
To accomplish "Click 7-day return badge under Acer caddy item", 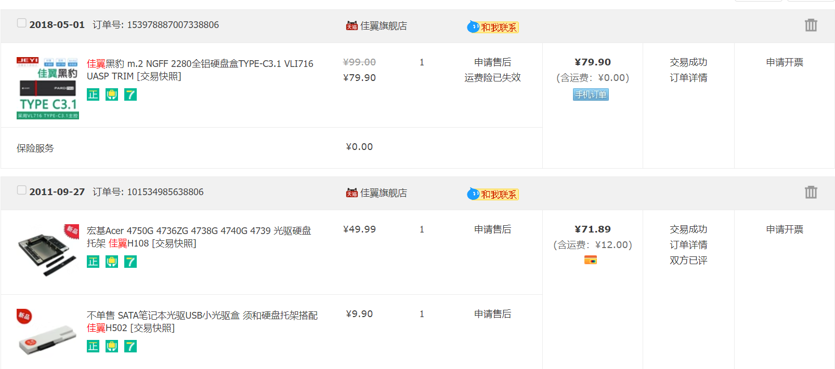I will [x=131, y=262].
